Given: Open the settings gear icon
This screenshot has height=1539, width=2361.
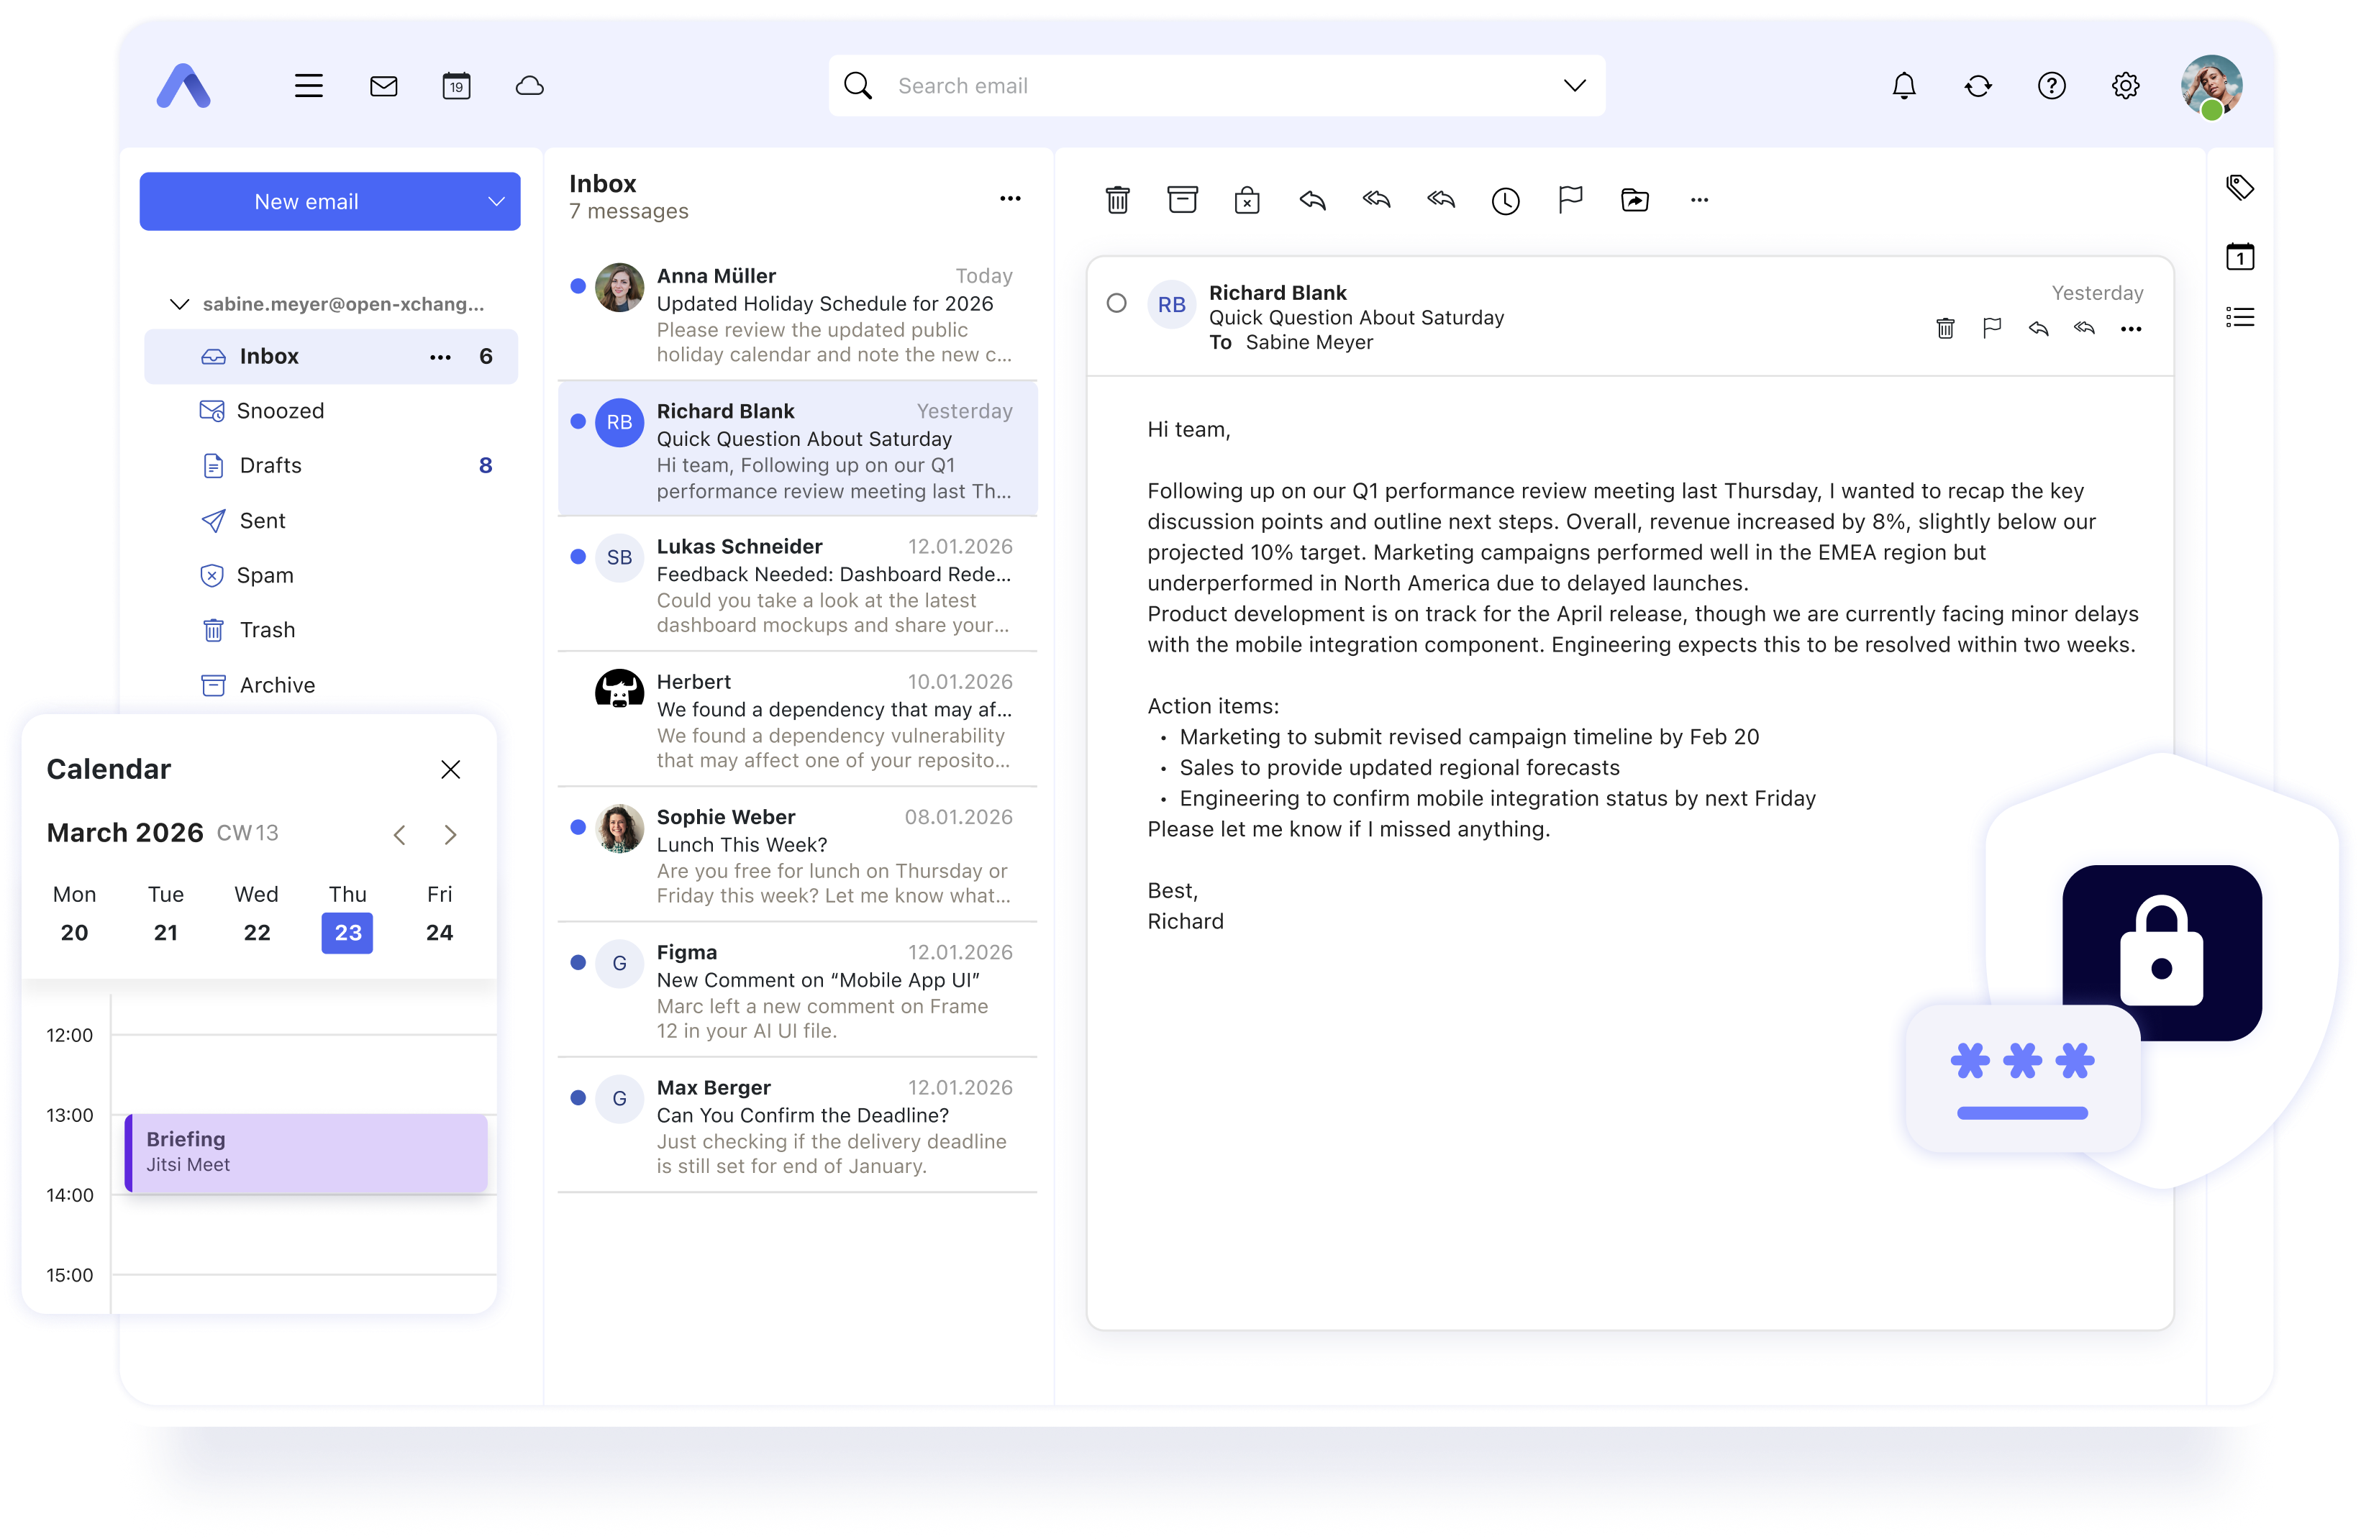Looking at the screenshot, I should [x=2125, y=86].
